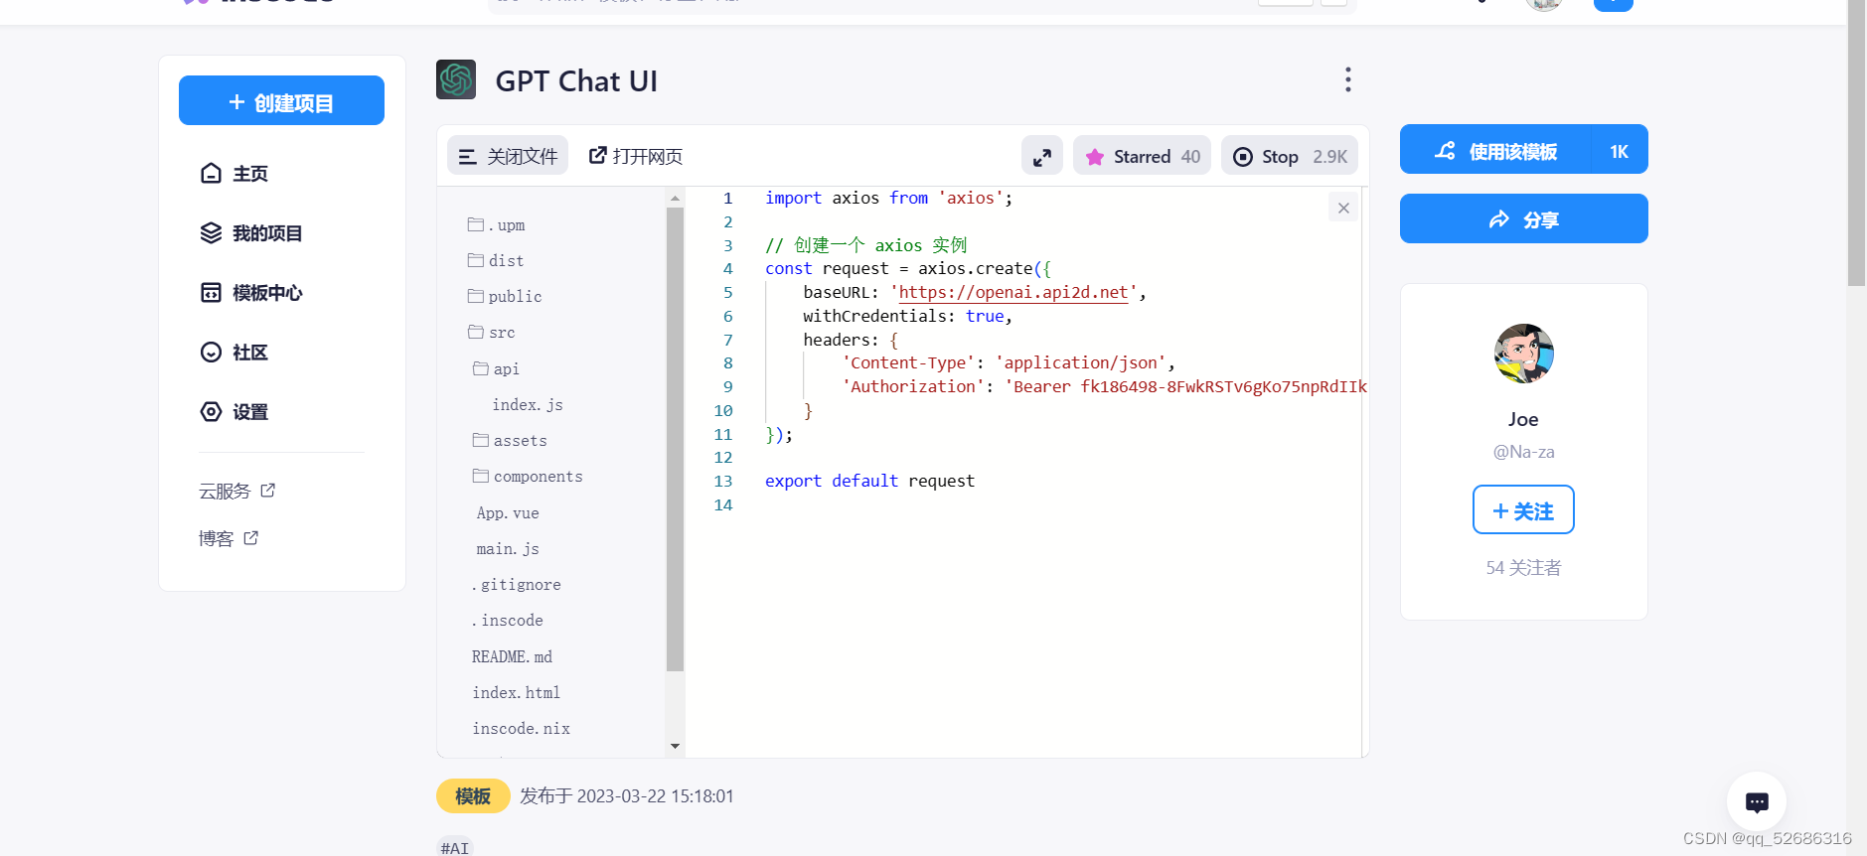1867x856 pixels.
Task: Click 54 关注者 followers count
Action: point(1523,568)
